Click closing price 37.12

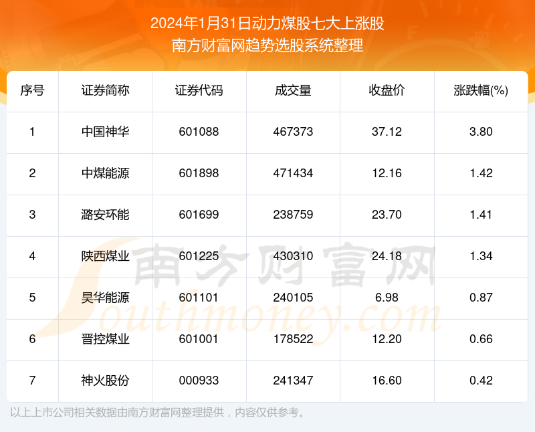click(x=387, y=132)
